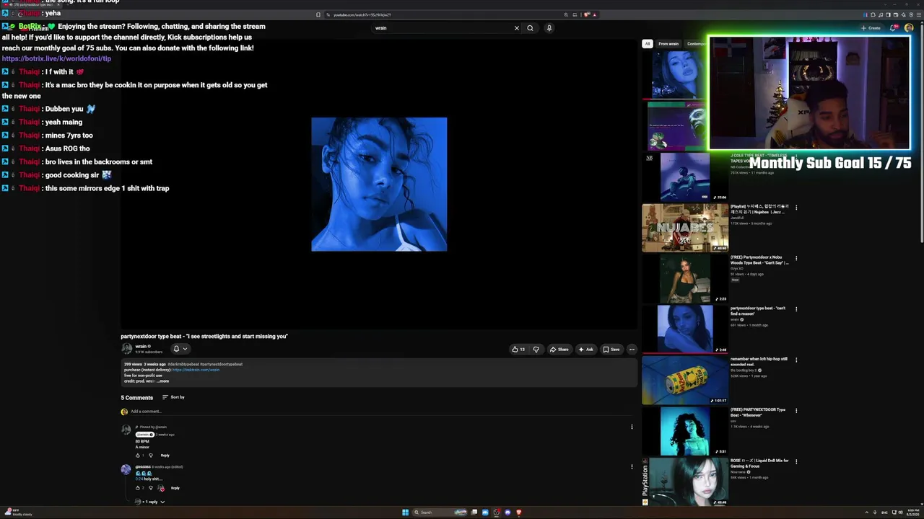Open more actions menu beside Save
Screen dimensions: 924x519
[632, 350]
